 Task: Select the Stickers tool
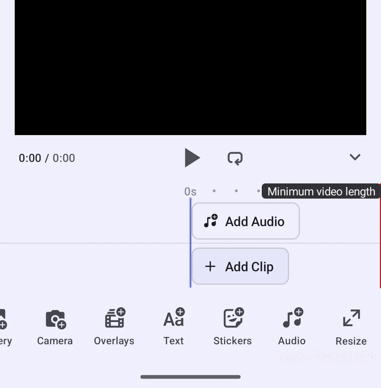[x=232, y=326]
